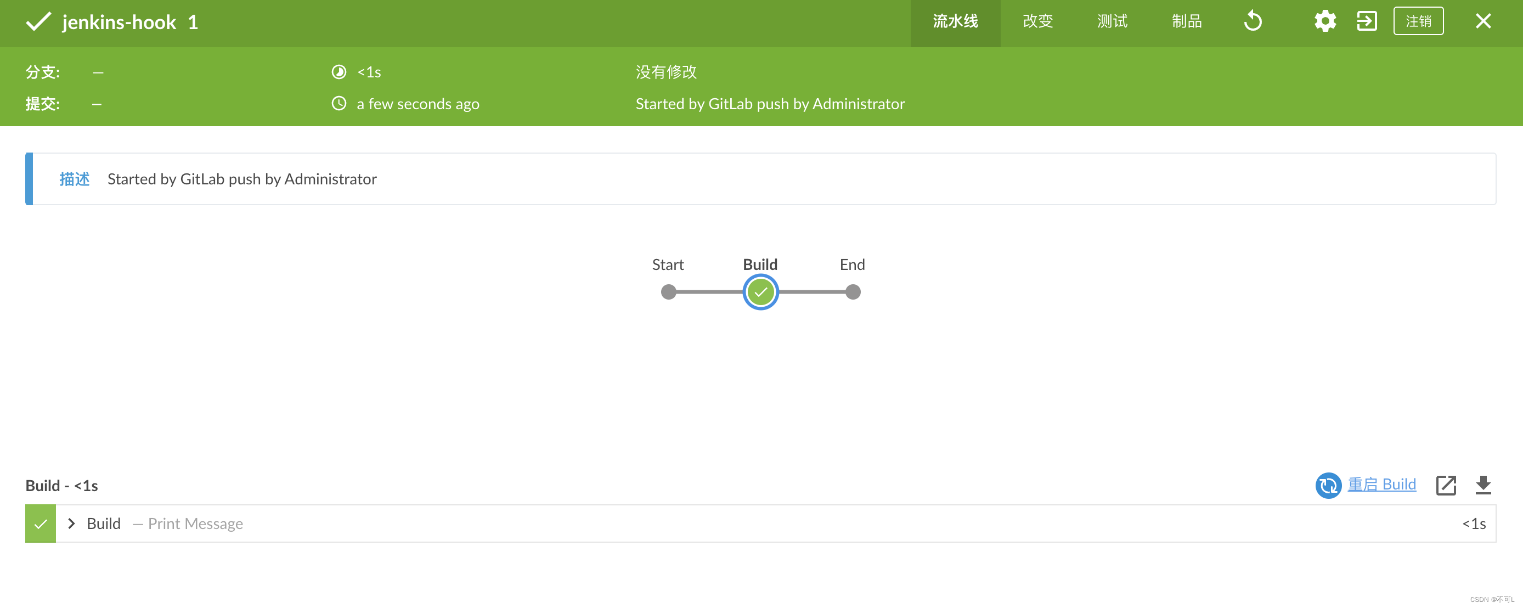Select the Build stage node
The height and width of the screenshot is (608, 1523).
point(760,291)
